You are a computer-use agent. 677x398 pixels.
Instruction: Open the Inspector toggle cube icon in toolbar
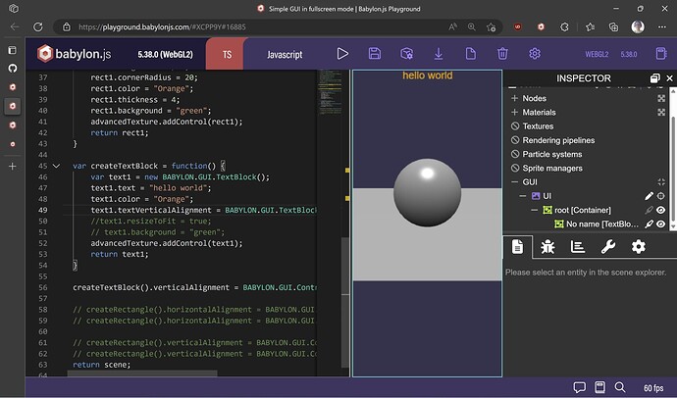[407, 54]
